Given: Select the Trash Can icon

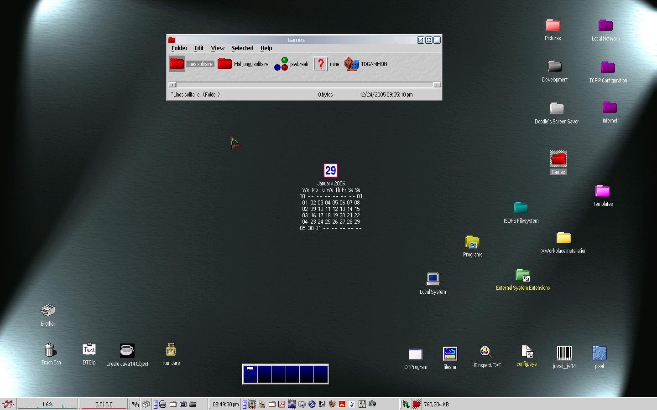Looking at the screenshot, I should tap(50, 350).
